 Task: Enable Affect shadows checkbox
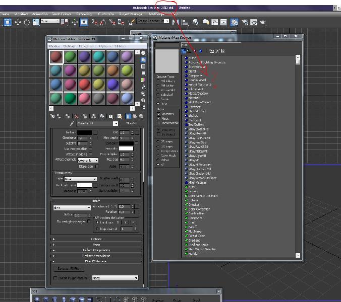click(x=90, y=154)
